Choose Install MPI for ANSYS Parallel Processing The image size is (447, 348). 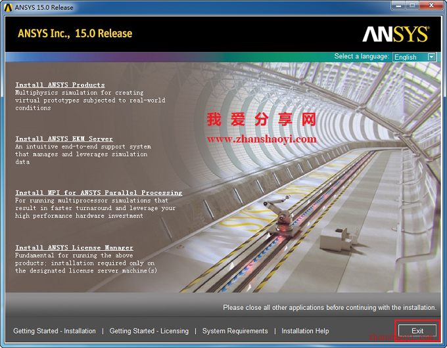click(x=99, y=193)
